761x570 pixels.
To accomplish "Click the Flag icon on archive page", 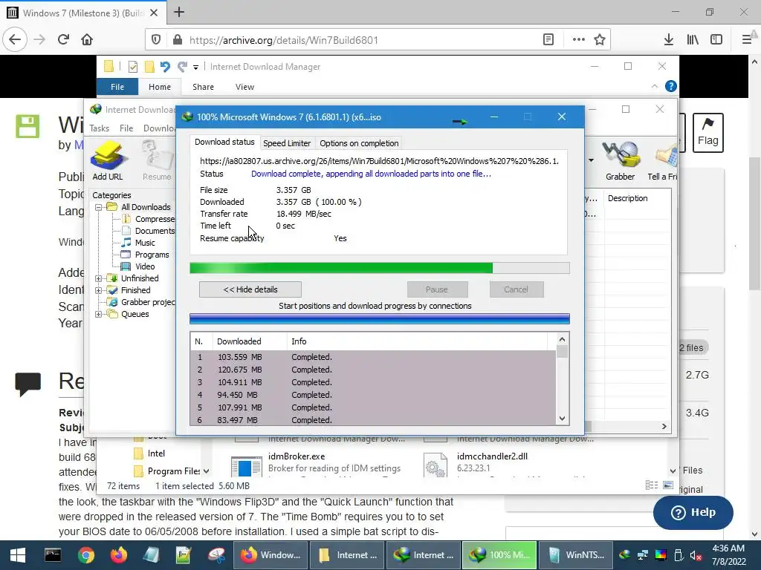I will pos(707,133).
